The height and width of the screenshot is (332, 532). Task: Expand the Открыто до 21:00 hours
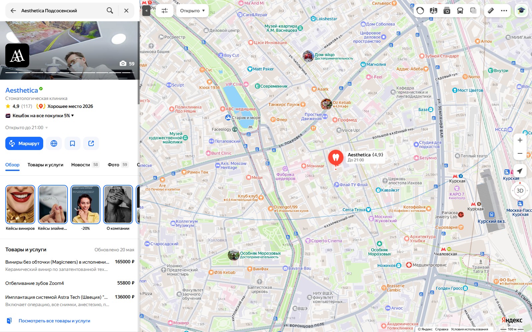27,127
